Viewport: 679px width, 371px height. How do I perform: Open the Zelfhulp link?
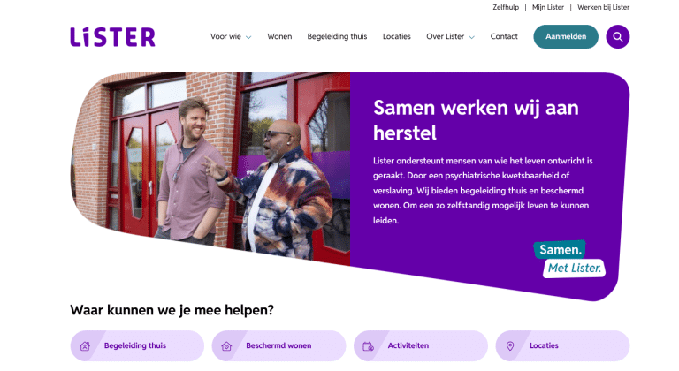pyautogui.click(x=506, y=7)
